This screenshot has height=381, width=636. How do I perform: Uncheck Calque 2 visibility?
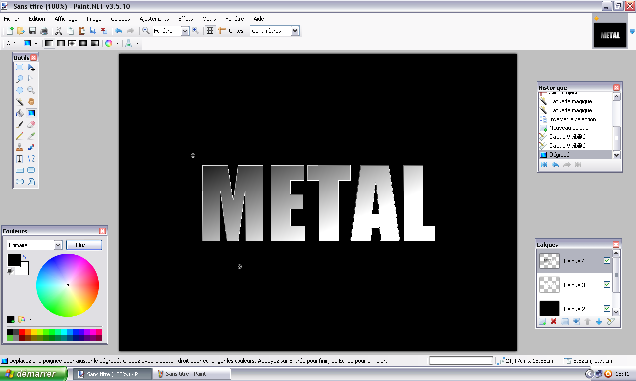[607, 308]
